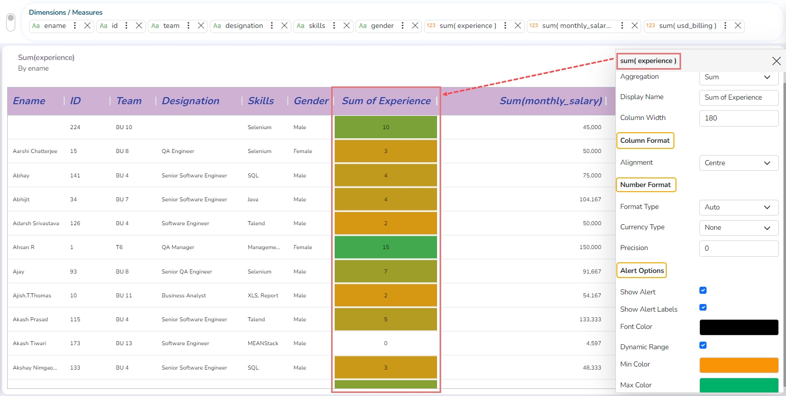786x396 pixels.
Task: Toggle Show Alert Labels checkbox
Action: point(703,308)
